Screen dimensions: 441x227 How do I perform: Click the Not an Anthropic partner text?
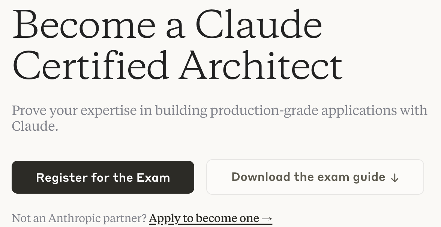tap(79, 218)
